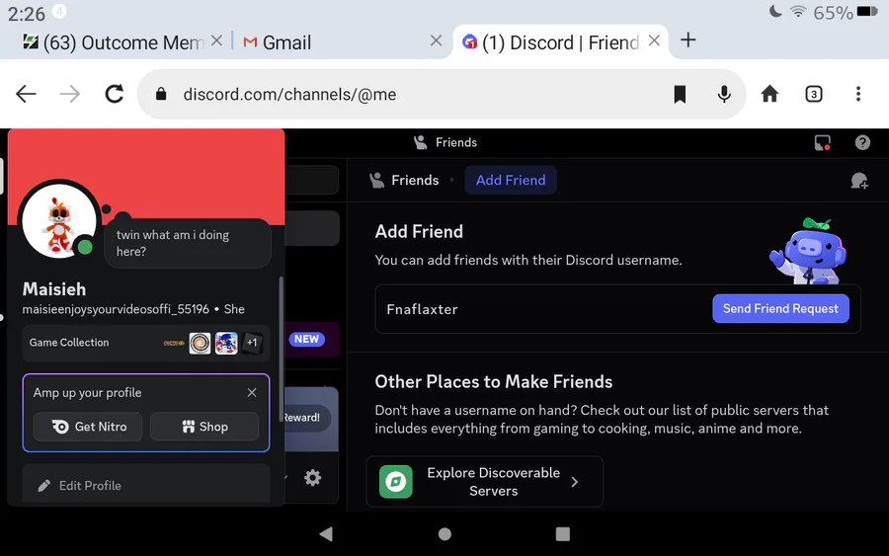This screenshot has width=889, height=556.
Task: Open the browser three-dot menu
Action: point(858,94)
